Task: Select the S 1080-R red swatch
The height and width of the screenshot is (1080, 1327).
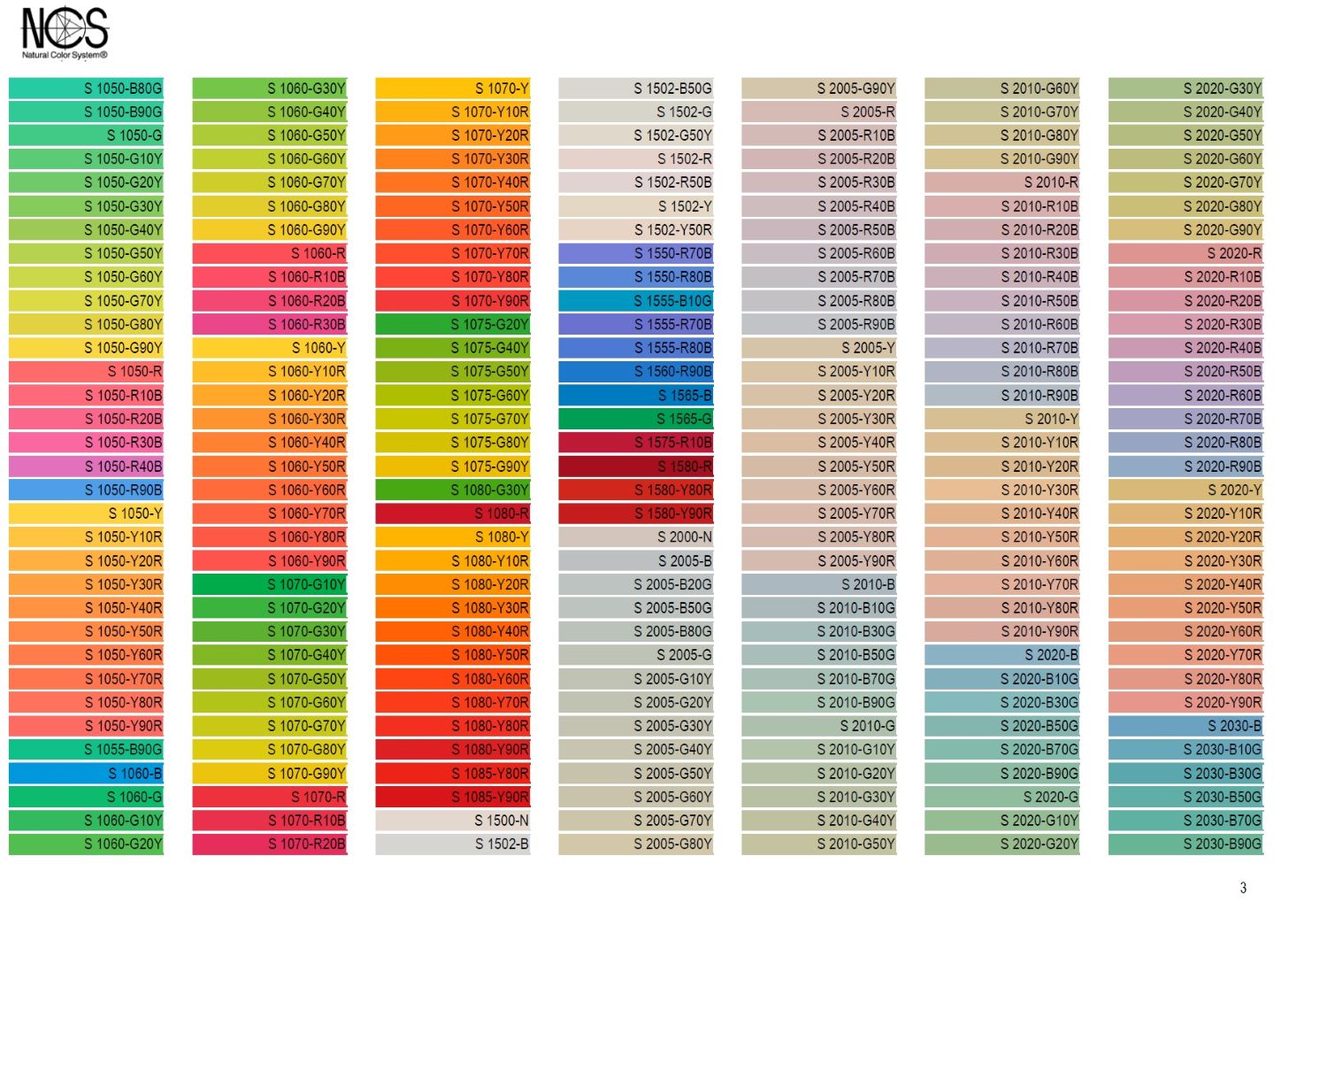Action: pyautogui.click(x=453, y=513)
